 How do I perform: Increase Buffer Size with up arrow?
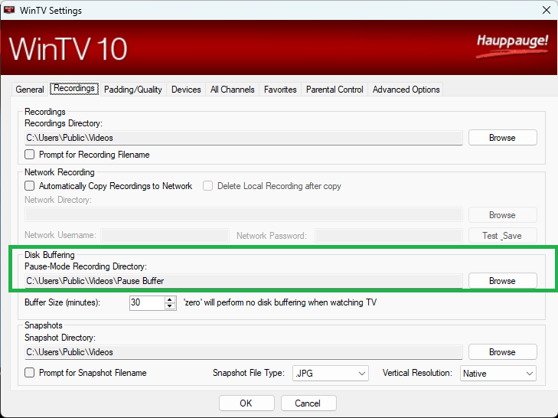(x=170, y=299)
